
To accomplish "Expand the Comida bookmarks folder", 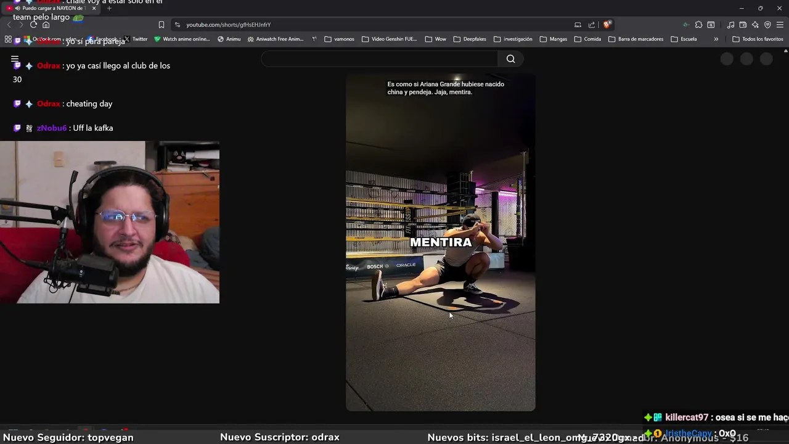I will [587, 39].
